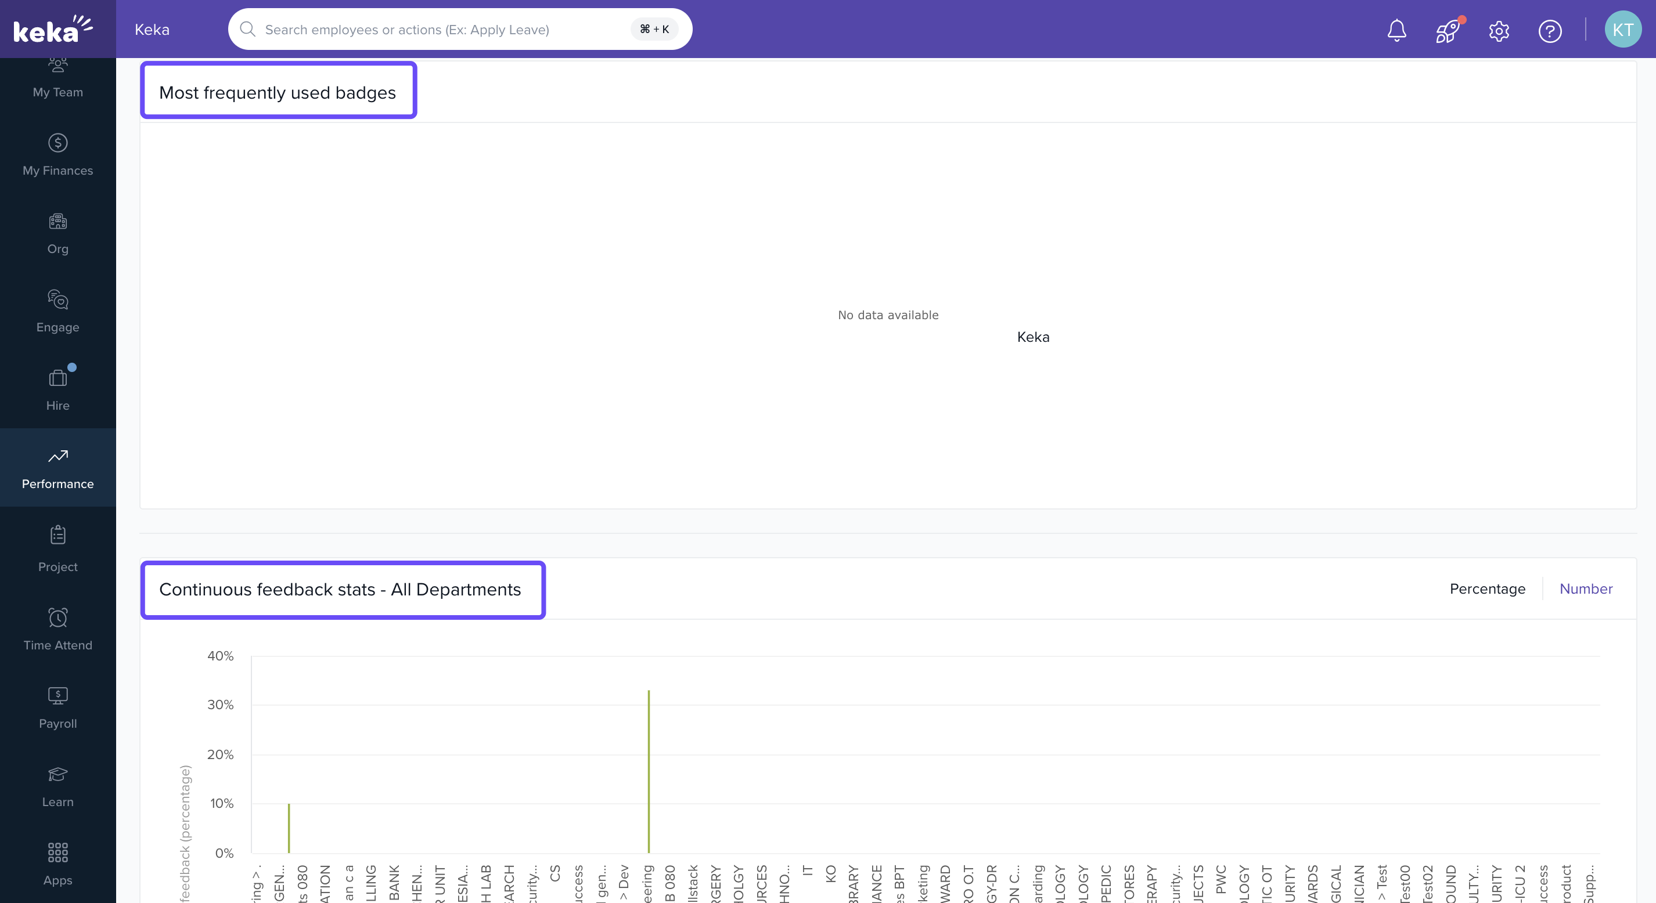
Task: Click the Keka logo
Action: click(x=53, y=30)
